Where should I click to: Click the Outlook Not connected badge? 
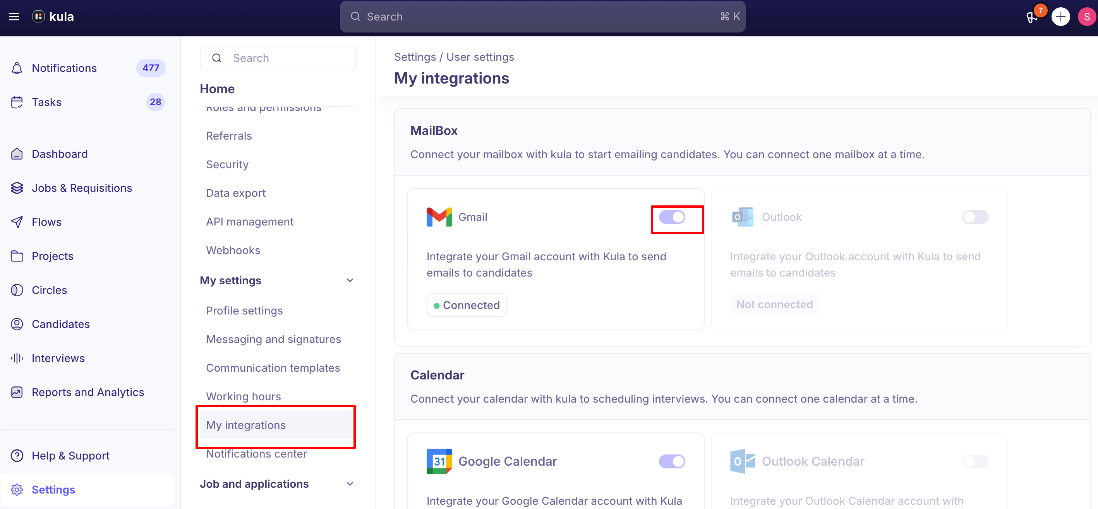(x=774, y=304)
